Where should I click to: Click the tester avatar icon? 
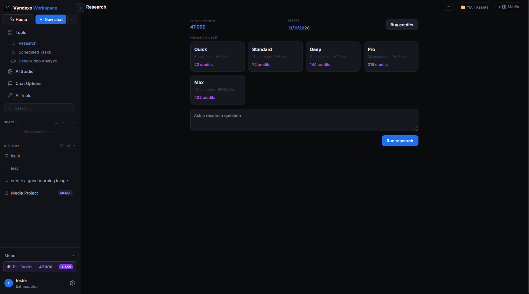[9, 283]
